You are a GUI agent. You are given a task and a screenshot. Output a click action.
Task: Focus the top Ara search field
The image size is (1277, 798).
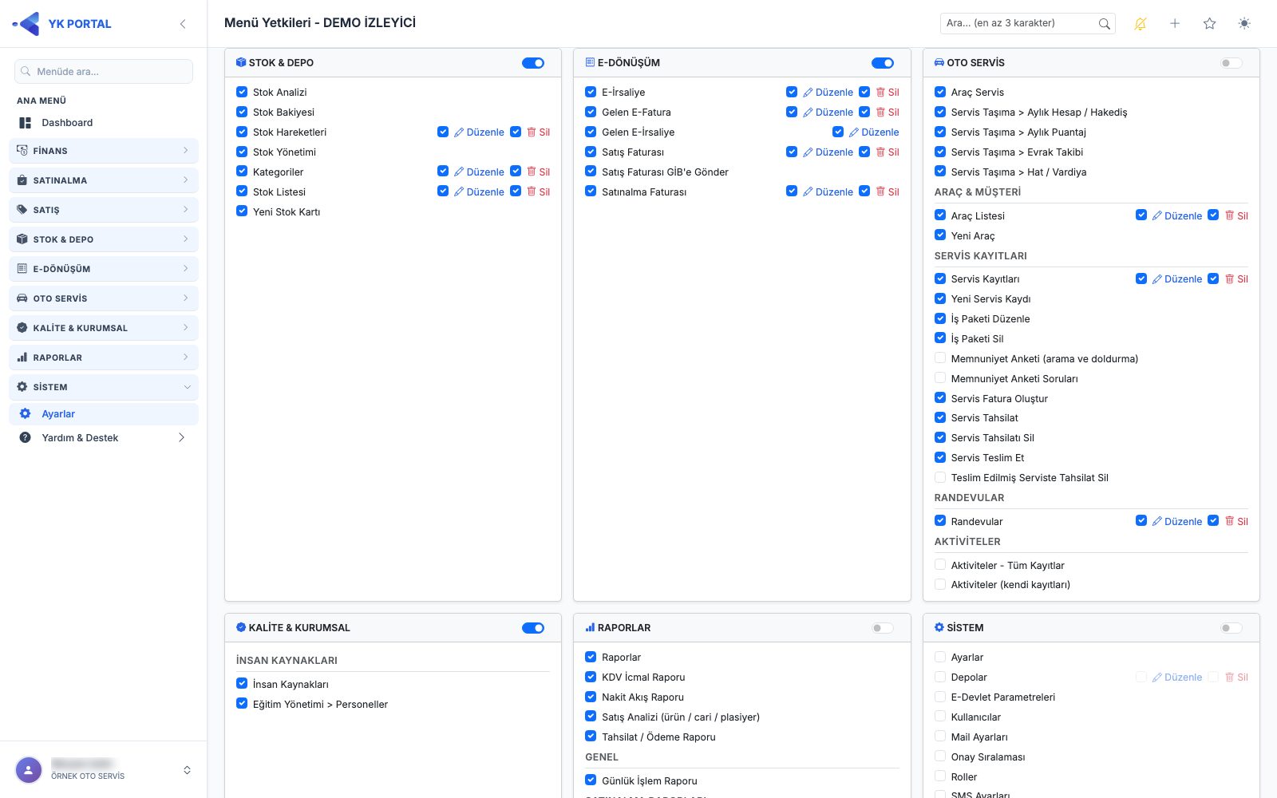pyautogui.click(x=1027, y=23)
